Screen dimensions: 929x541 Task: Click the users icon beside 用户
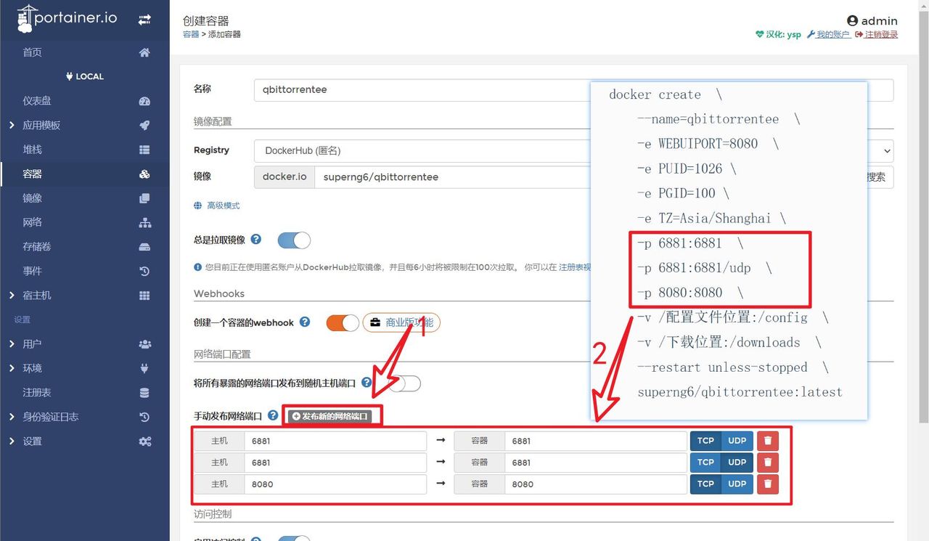(144, 344)
